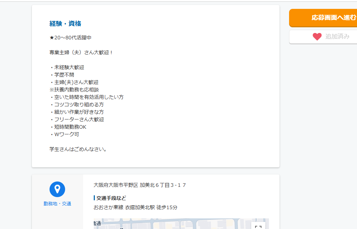This screenshot has height=229, width=357.
Task: Select the 未経験大歓迎 bullet item
Action: pos(69,67)
